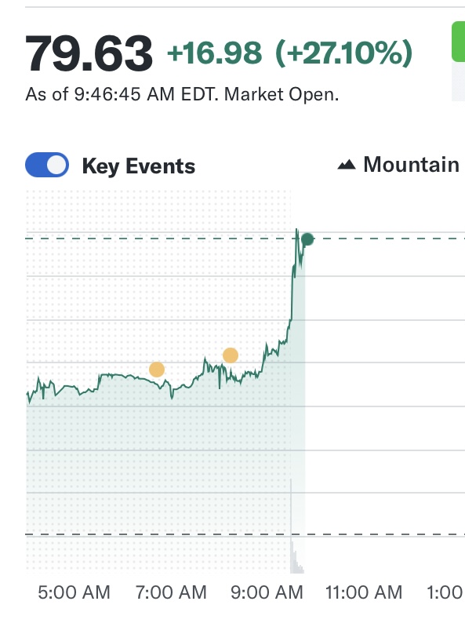Toggle the Key Events switch off

47,165
